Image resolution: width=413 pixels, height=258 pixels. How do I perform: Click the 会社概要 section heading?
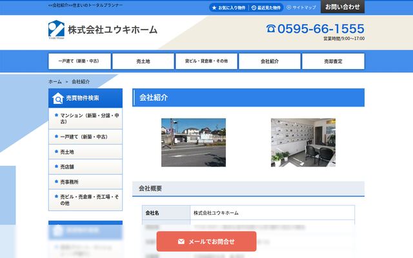(x=248, y=188)
